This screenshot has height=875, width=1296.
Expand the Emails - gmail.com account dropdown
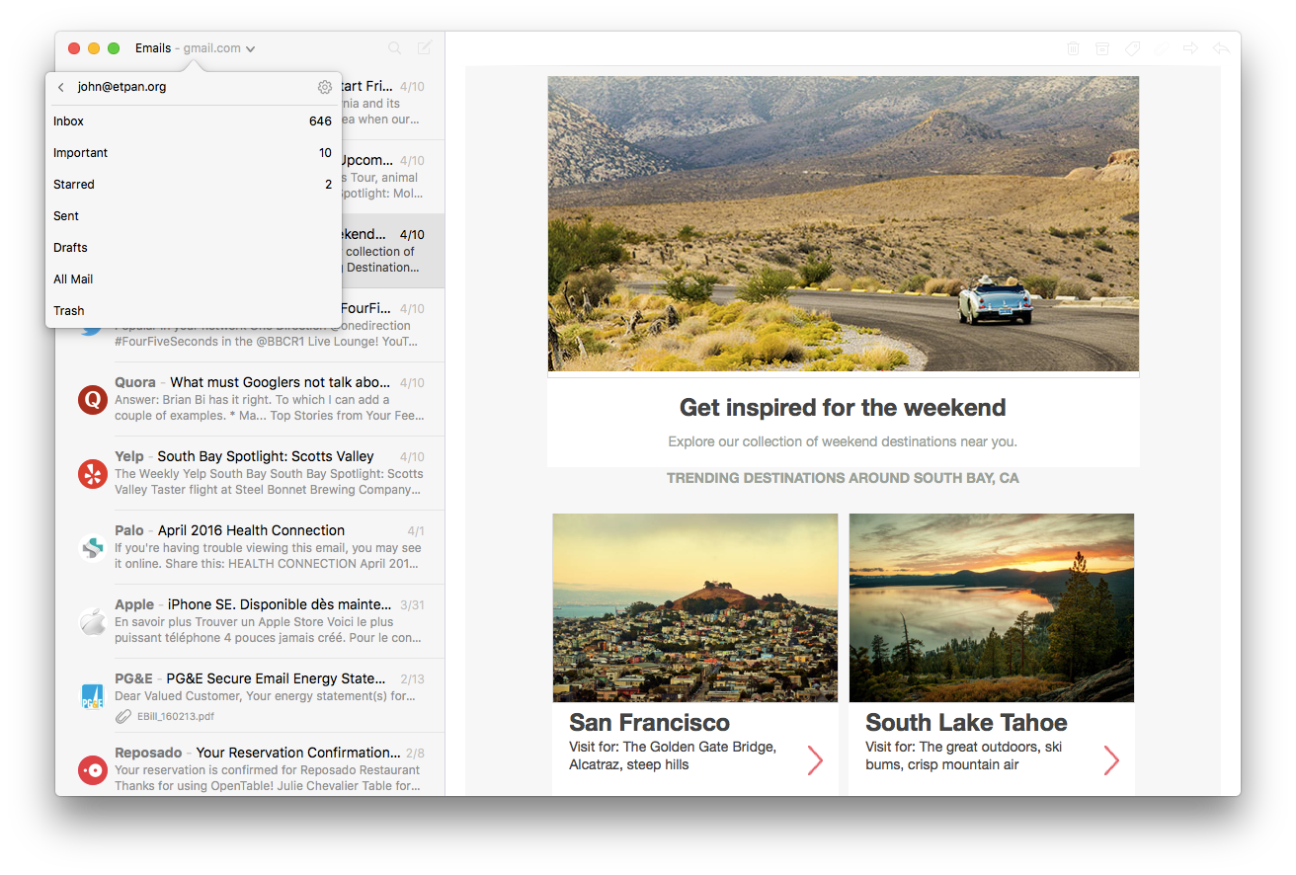(196, 47)
